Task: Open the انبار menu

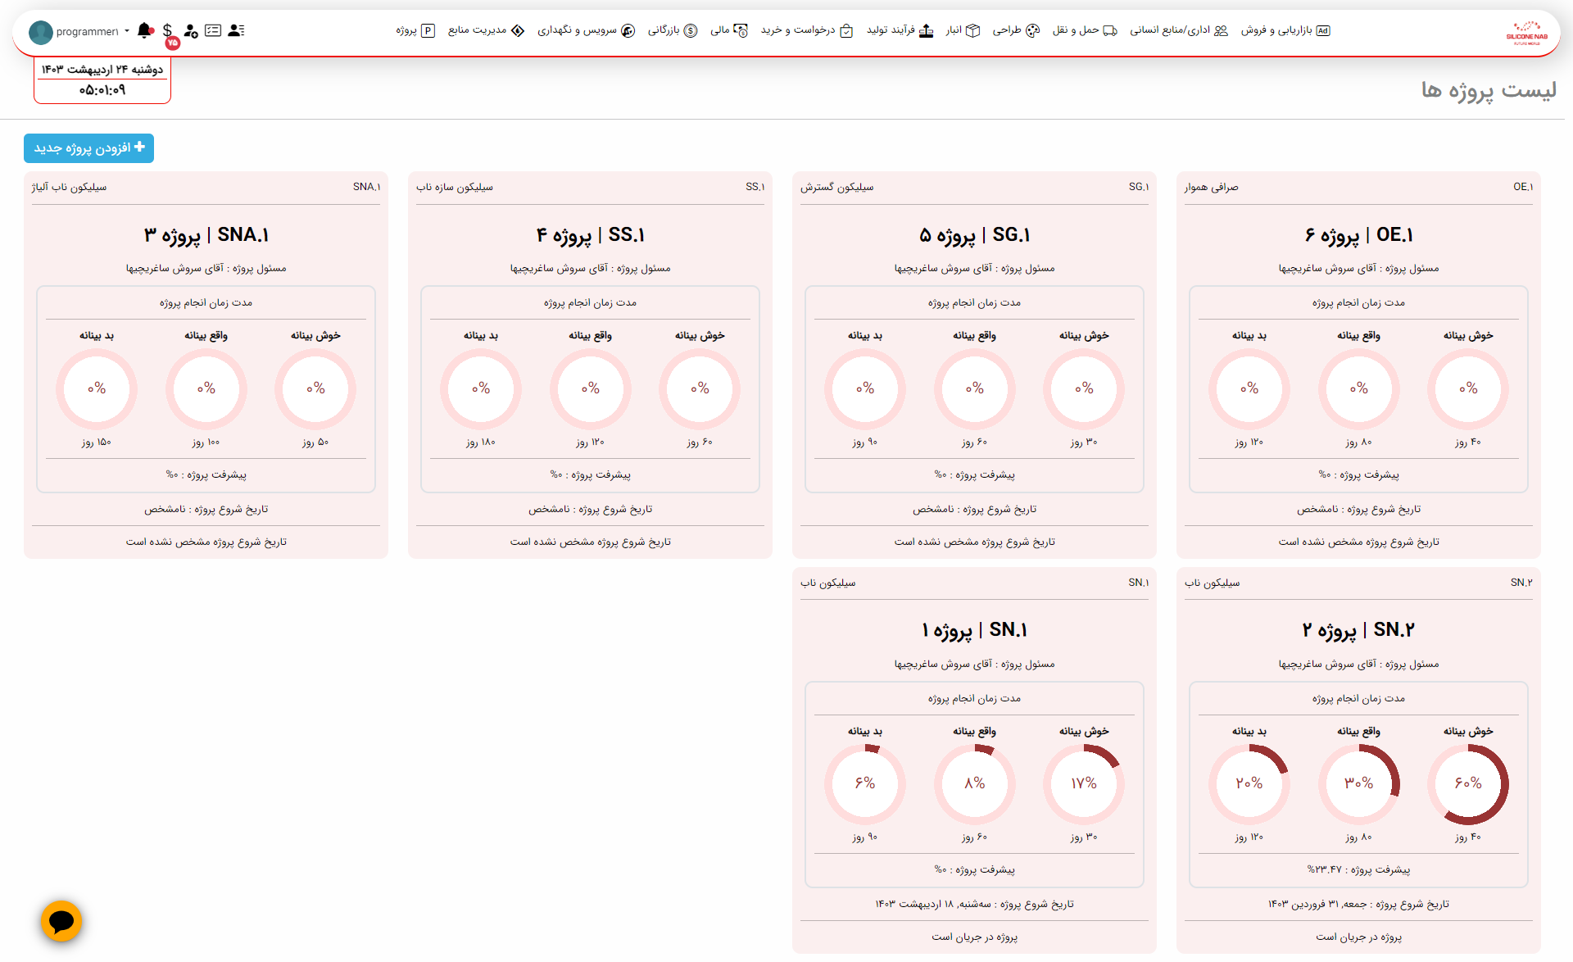Action: (x=963, y=30)
